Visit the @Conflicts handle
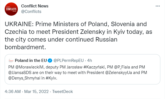Screen dimensions: 165x99 (x=31, y=12)
